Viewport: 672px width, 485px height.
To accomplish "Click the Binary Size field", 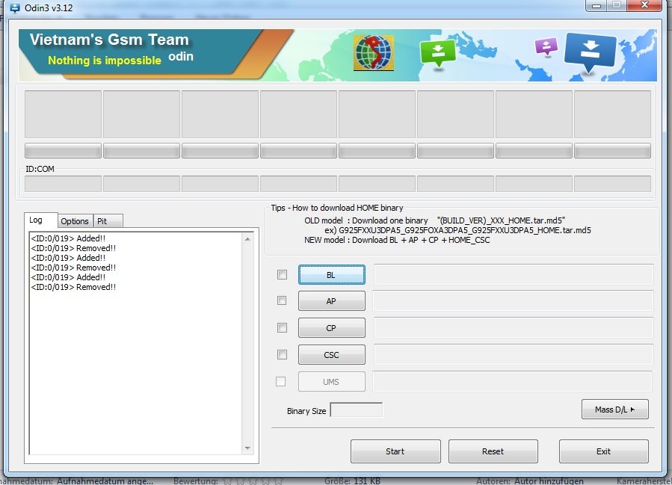I will click(356, 410).
